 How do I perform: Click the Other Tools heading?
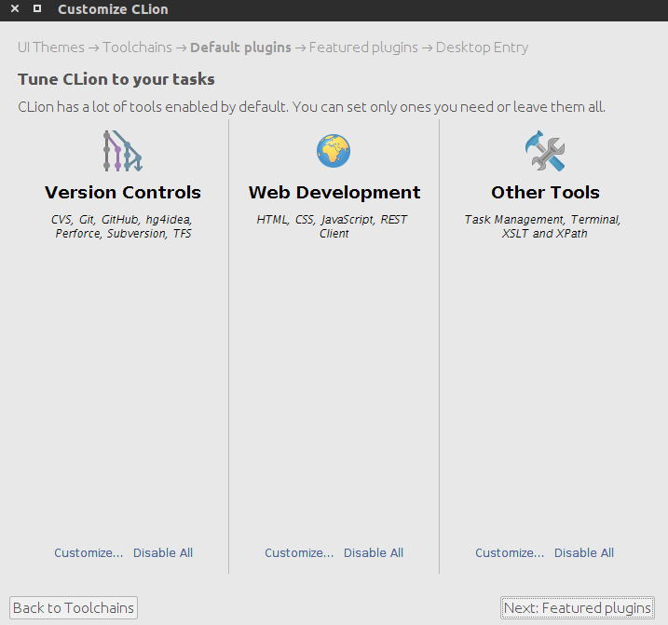tap(545, 193)
